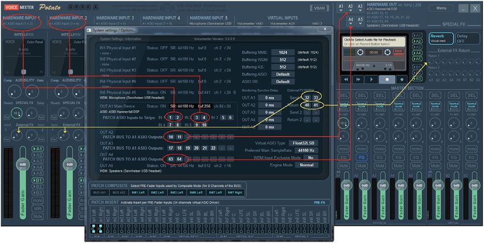The width and height of the screenshot is (484, 243).
Task: Open the VBAN panel button
Action: point(320,9)
